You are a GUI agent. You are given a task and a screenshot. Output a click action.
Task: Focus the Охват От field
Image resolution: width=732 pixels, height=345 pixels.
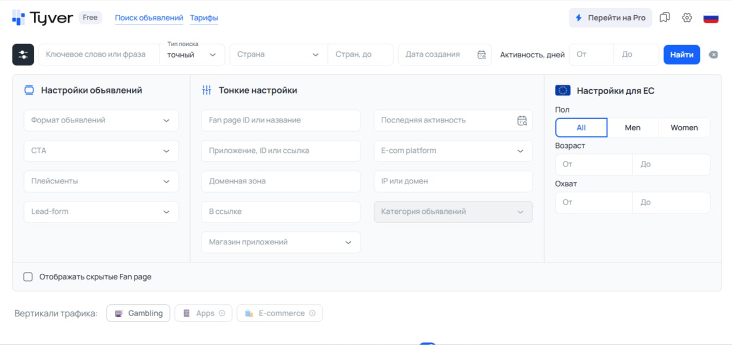pos(594,202)
